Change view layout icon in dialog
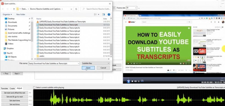 coord(95,14)
